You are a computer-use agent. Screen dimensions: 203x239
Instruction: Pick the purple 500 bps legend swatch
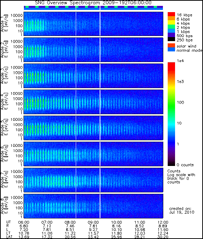point(171,35)
